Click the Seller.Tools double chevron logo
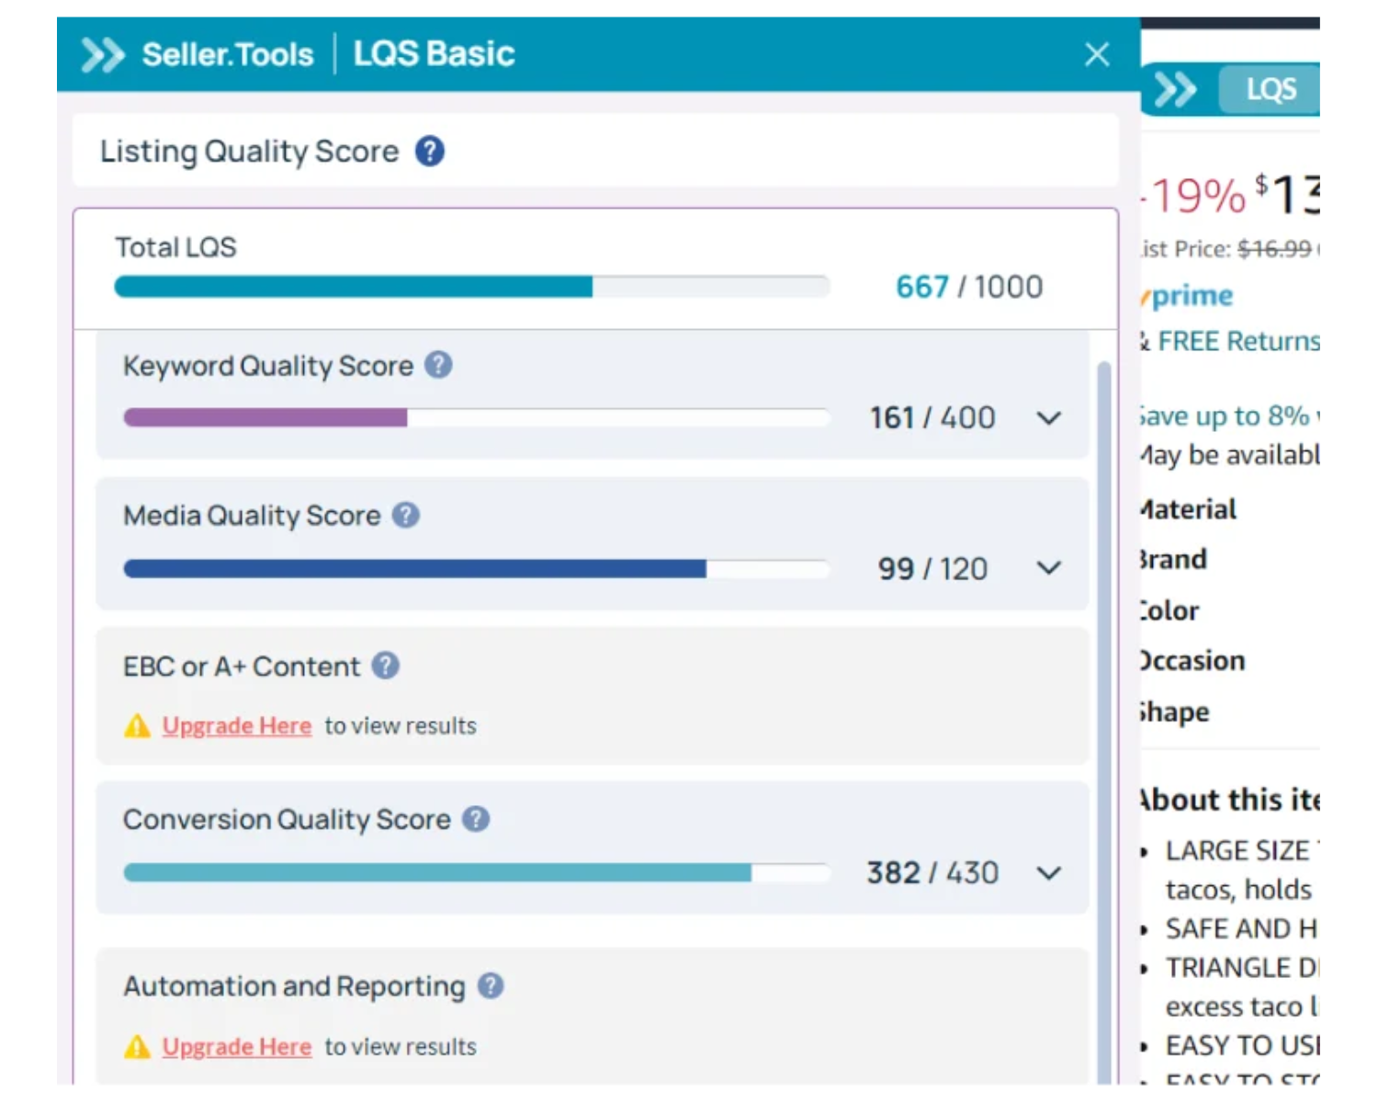Viewport: 1378px width, 1103px height. pos(103,54)
